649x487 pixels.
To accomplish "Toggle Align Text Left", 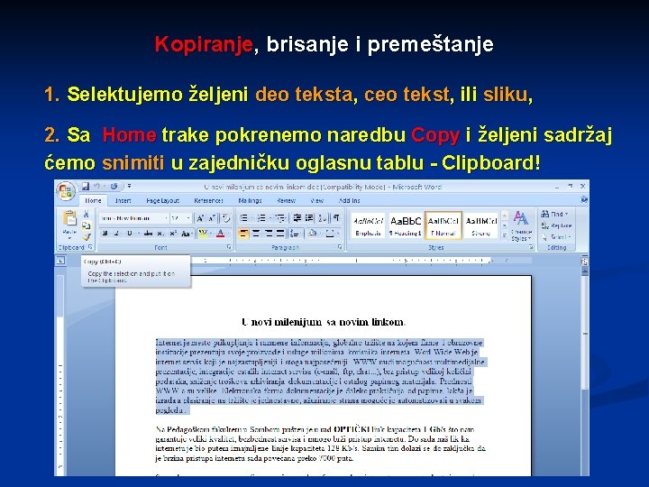I will (x=243, y=234).
